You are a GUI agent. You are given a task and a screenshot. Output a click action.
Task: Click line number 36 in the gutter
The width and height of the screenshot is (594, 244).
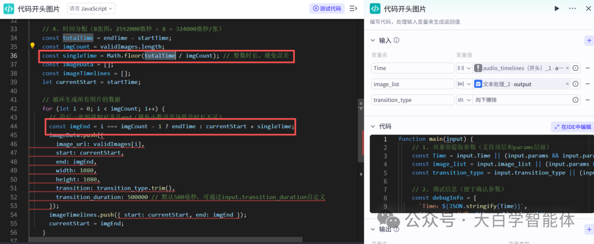click(13, 55)
